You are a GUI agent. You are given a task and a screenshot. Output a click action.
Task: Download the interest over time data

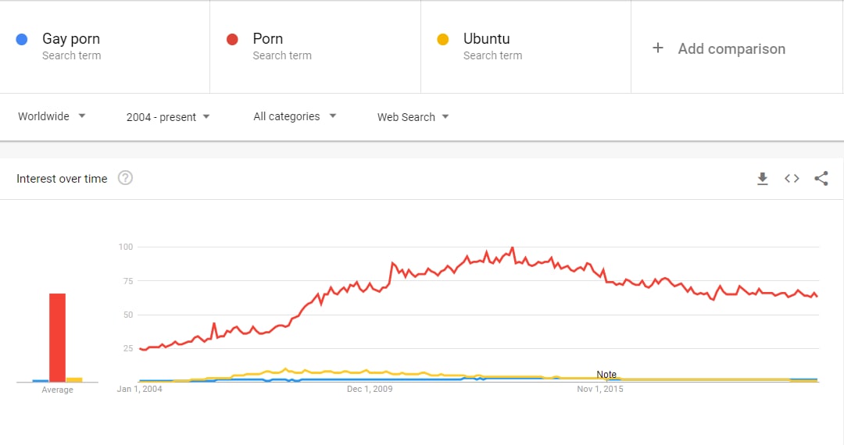(762, 179)
